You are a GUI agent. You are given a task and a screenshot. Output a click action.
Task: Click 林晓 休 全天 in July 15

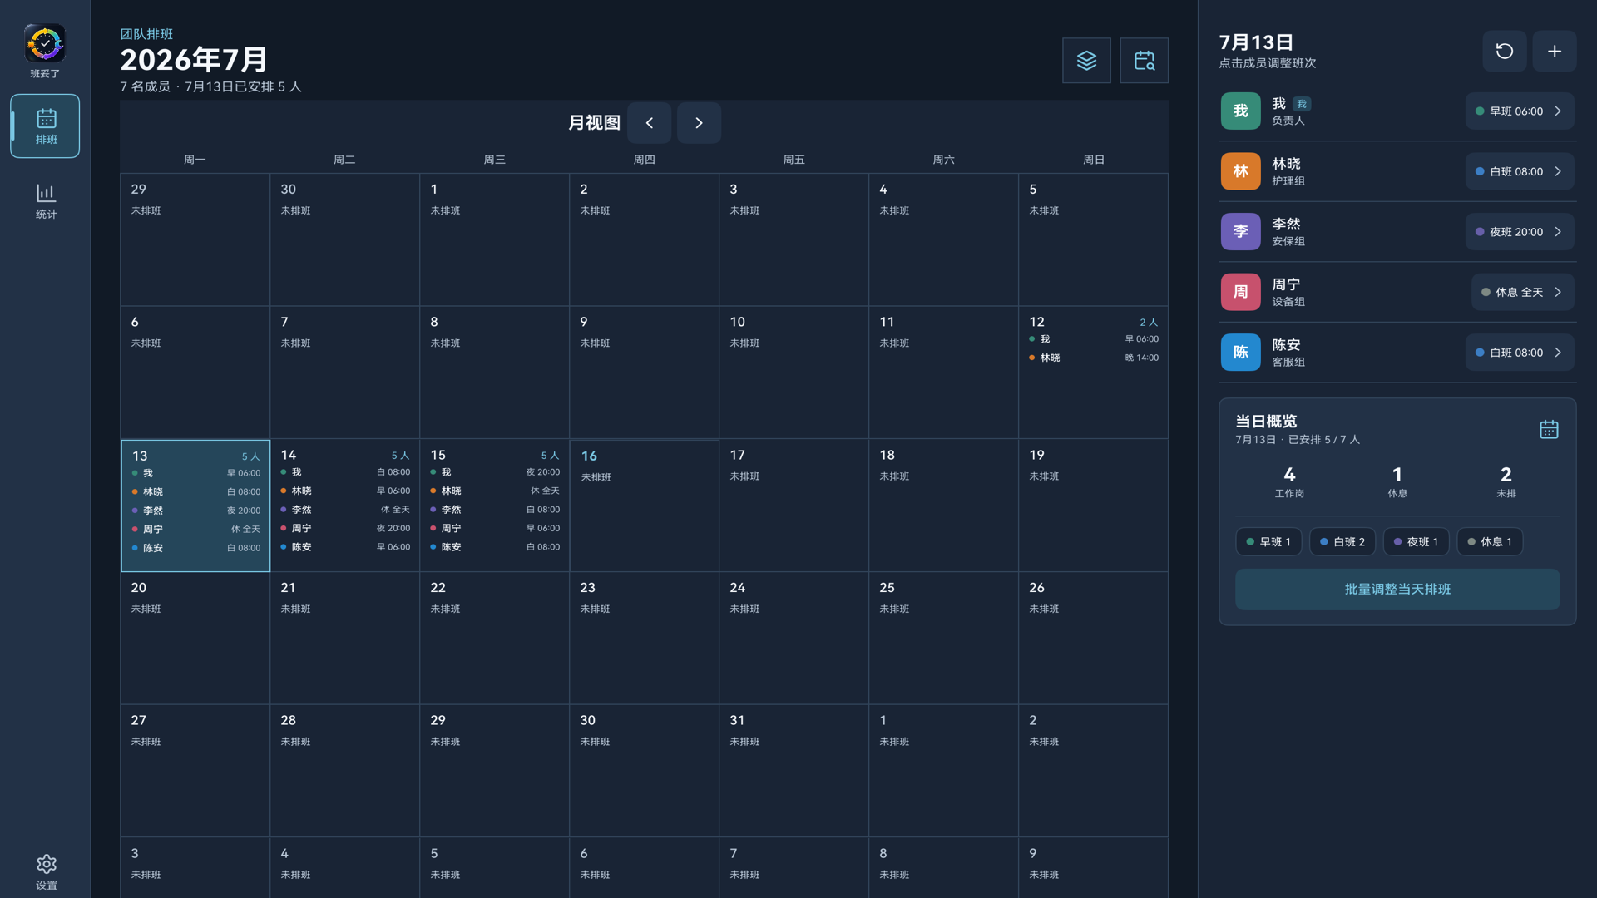[x=495, y=491]
